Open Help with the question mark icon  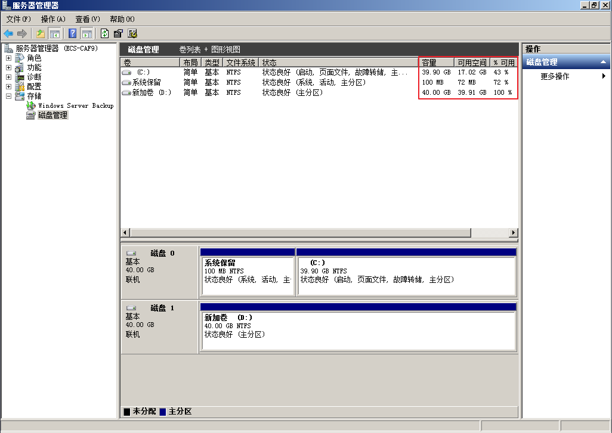(72, 33)
